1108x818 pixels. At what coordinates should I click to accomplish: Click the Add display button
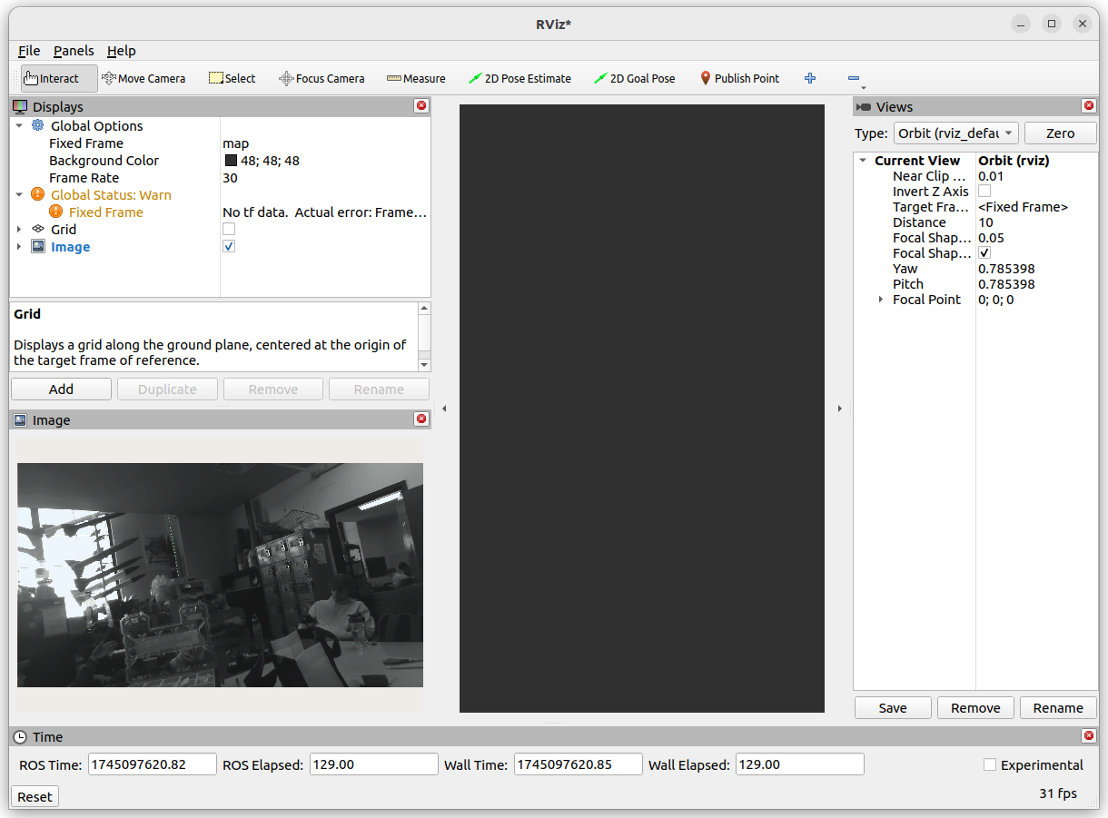tap(61, 389)
